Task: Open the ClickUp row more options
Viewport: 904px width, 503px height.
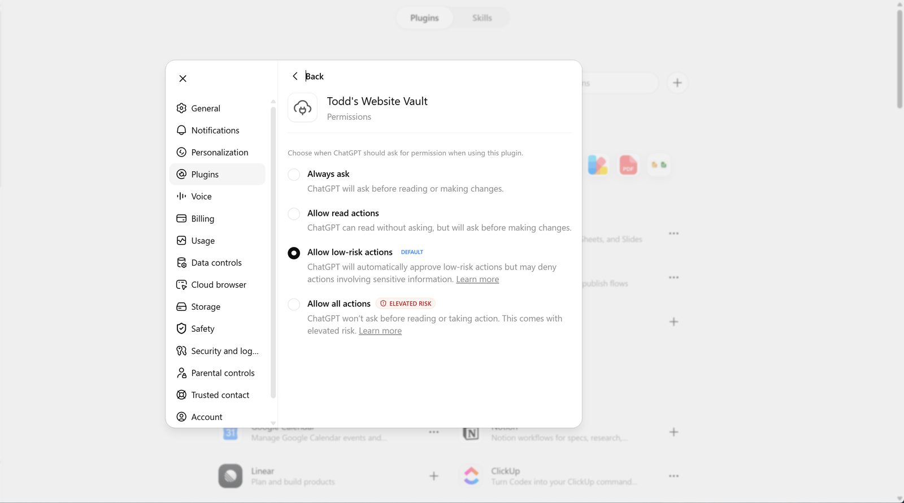Action: (x=673, y=476)
